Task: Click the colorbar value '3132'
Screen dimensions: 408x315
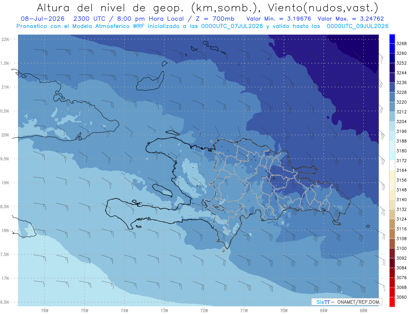Action: tap(402, 209)
